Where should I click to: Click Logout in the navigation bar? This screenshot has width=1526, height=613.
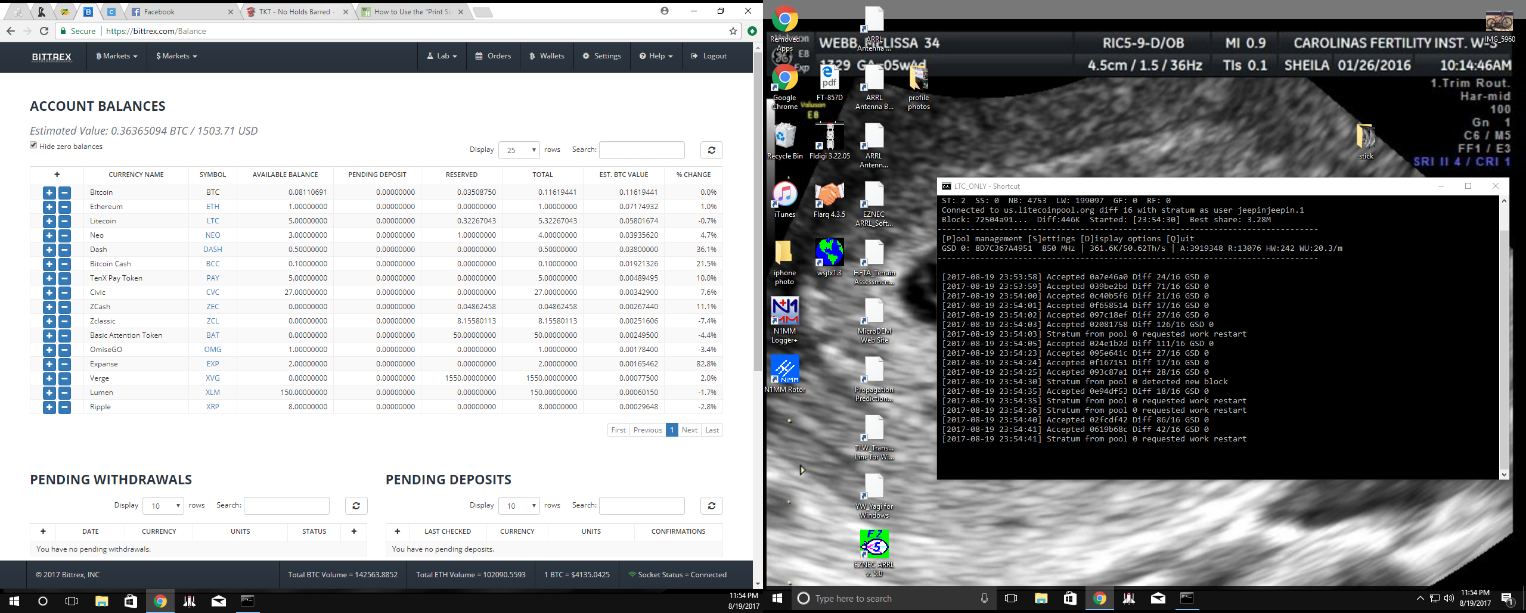(709, 56)
